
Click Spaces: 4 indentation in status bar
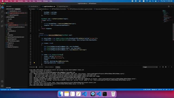click(154, 90)
